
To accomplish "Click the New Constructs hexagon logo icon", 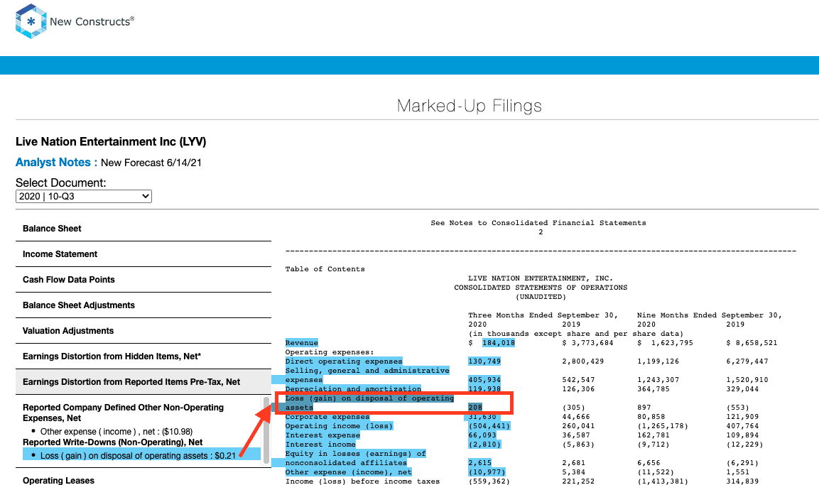I will pyautogui.click(x=31, y=21).
